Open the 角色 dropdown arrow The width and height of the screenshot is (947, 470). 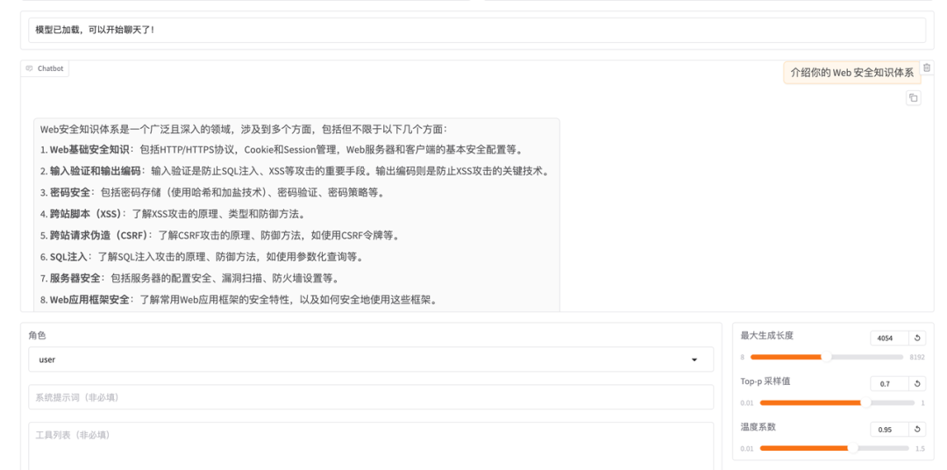tap(694, 360)
